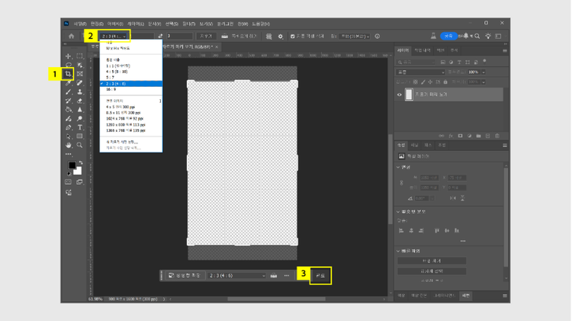Select the Zoom magnifier tool

80,145
